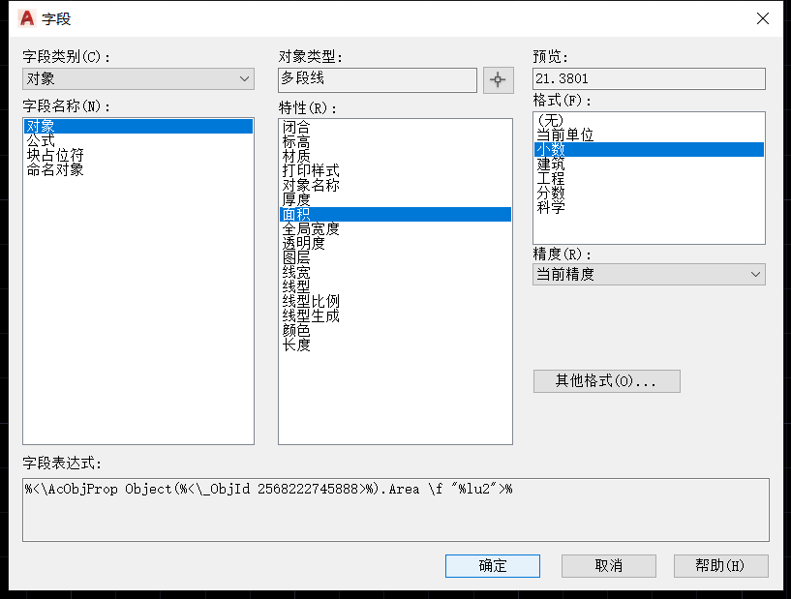Choose 全局宽度 property
Viewport: 791px width, 599px height.
(395, 229)
